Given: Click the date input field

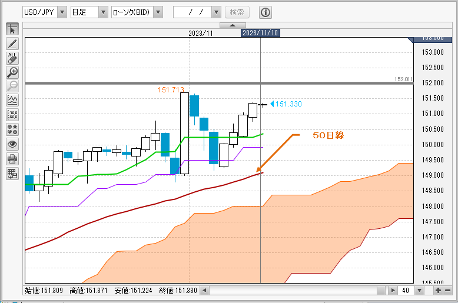Looking at the screenshot, I should [x=193, y=12].
